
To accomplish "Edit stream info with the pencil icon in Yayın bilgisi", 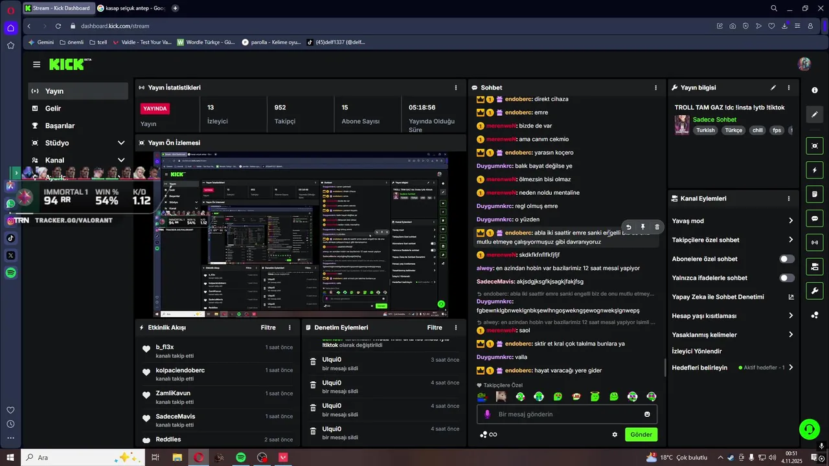I will (x=773, y=87).
